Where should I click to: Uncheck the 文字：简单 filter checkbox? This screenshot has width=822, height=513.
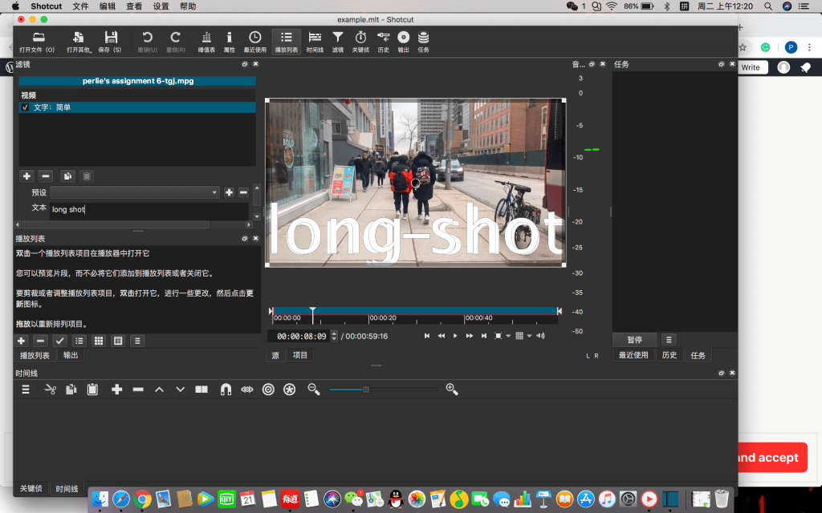click(25, 107)
